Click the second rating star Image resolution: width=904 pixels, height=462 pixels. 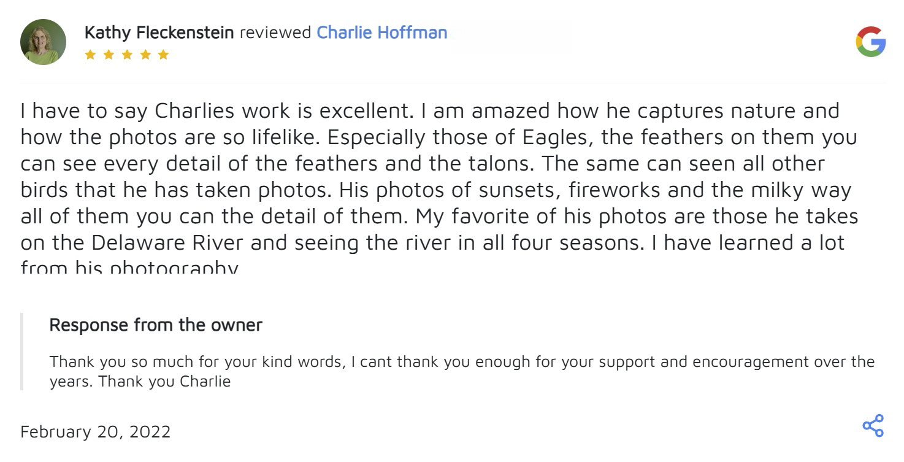(109, 55)
